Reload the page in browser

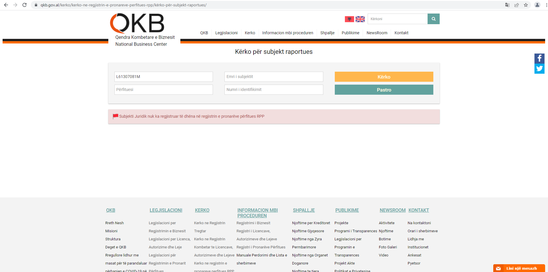point(24,5)
